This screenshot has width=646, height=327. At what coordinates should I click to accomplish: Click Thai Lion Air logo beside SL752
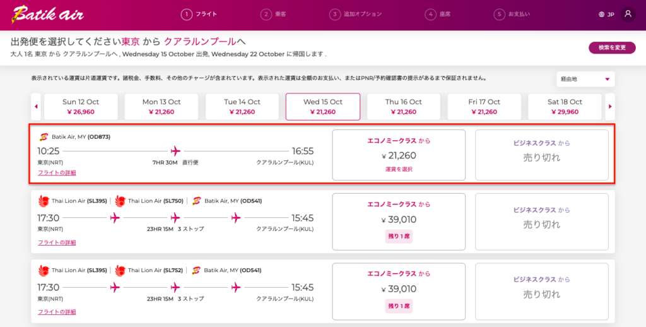tap(120, 271)
